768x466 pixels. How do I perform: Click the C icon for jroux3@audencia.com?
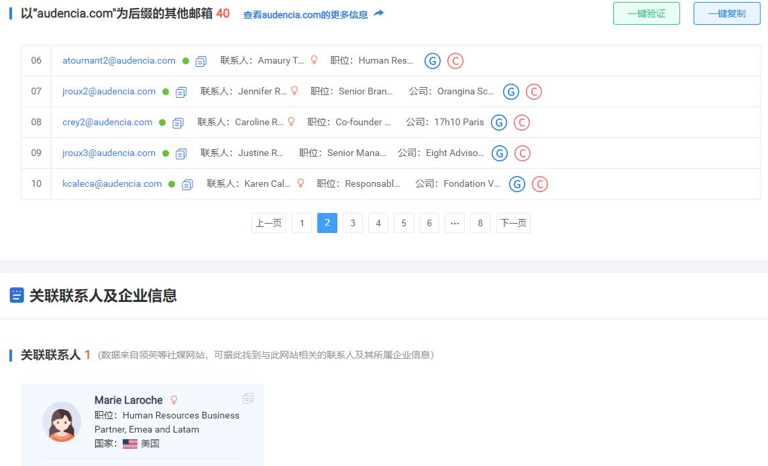523,153
